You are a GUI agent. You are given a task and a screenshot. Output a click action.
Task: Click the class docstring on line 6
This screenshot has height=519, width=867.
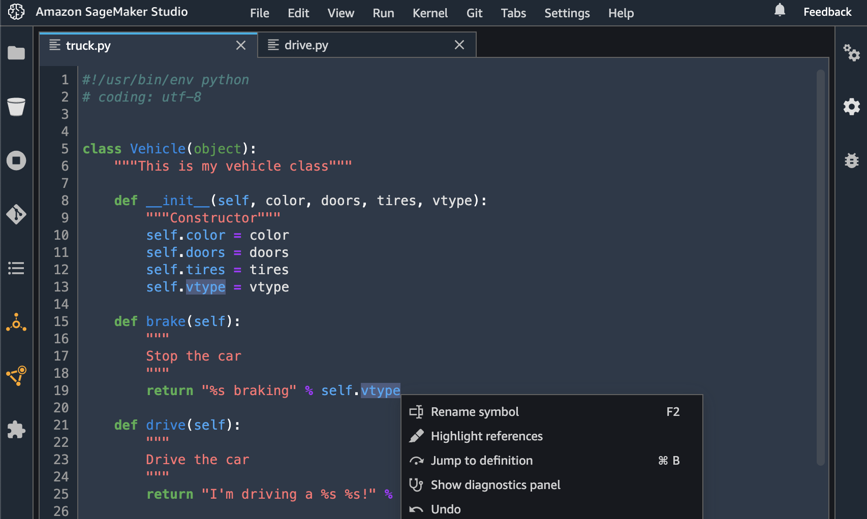click(x=233, y=166)
